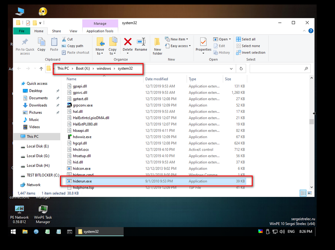
Task: Open Quick Access Toolbar customize dropdown
Action: pos(40,23)
